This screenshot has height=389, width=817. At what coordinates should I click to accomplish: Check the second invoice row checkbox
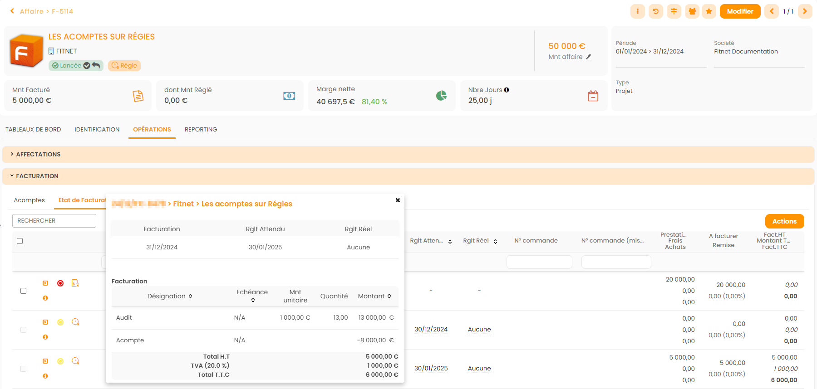(x=24, y=330)
